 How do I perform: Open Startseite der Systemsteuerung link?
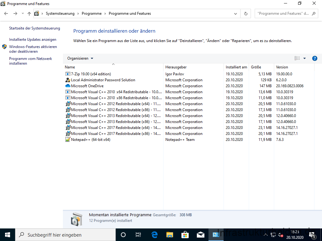(35, 28)
